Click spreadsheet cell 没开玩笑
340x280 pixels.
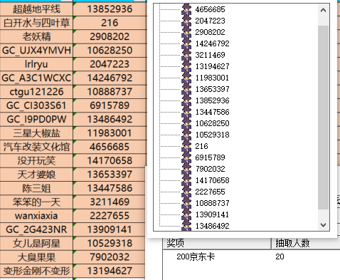[36, 160]
